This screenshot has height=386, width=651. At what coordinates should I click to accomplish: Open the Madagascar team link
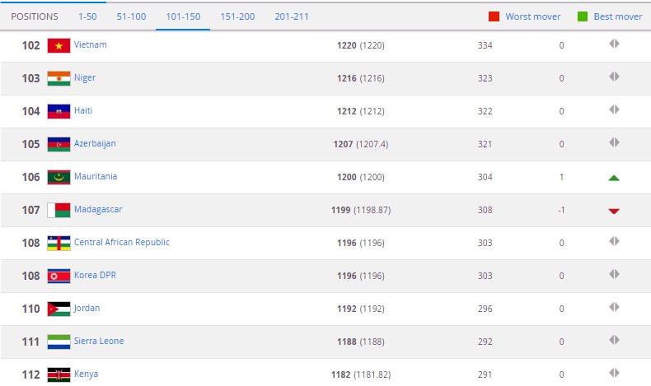pos(97,210)
